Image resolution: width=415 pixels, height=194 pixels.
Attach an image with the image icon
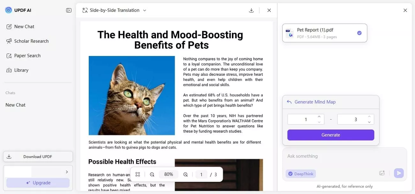point(382,173)
